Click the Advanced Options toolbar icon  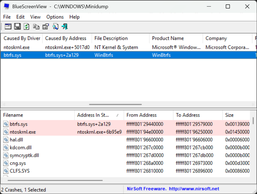point(8,27)
